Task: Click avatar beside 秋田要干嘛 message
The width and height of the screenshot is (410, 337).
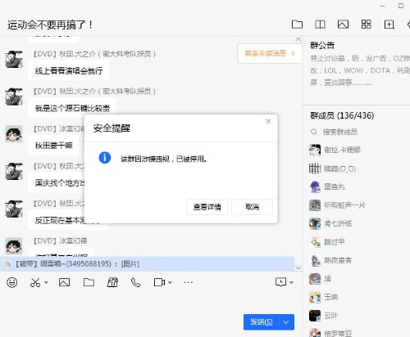Action: 14,134
